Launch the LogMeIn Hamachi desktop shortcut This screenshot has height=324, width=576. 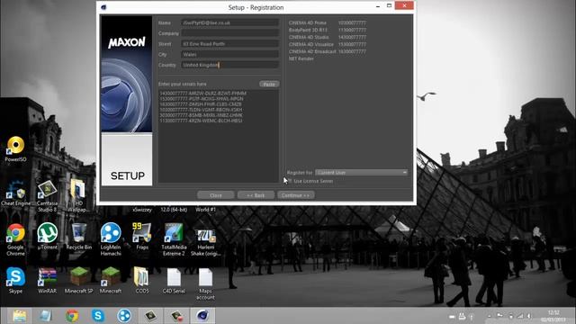[111, 239]
